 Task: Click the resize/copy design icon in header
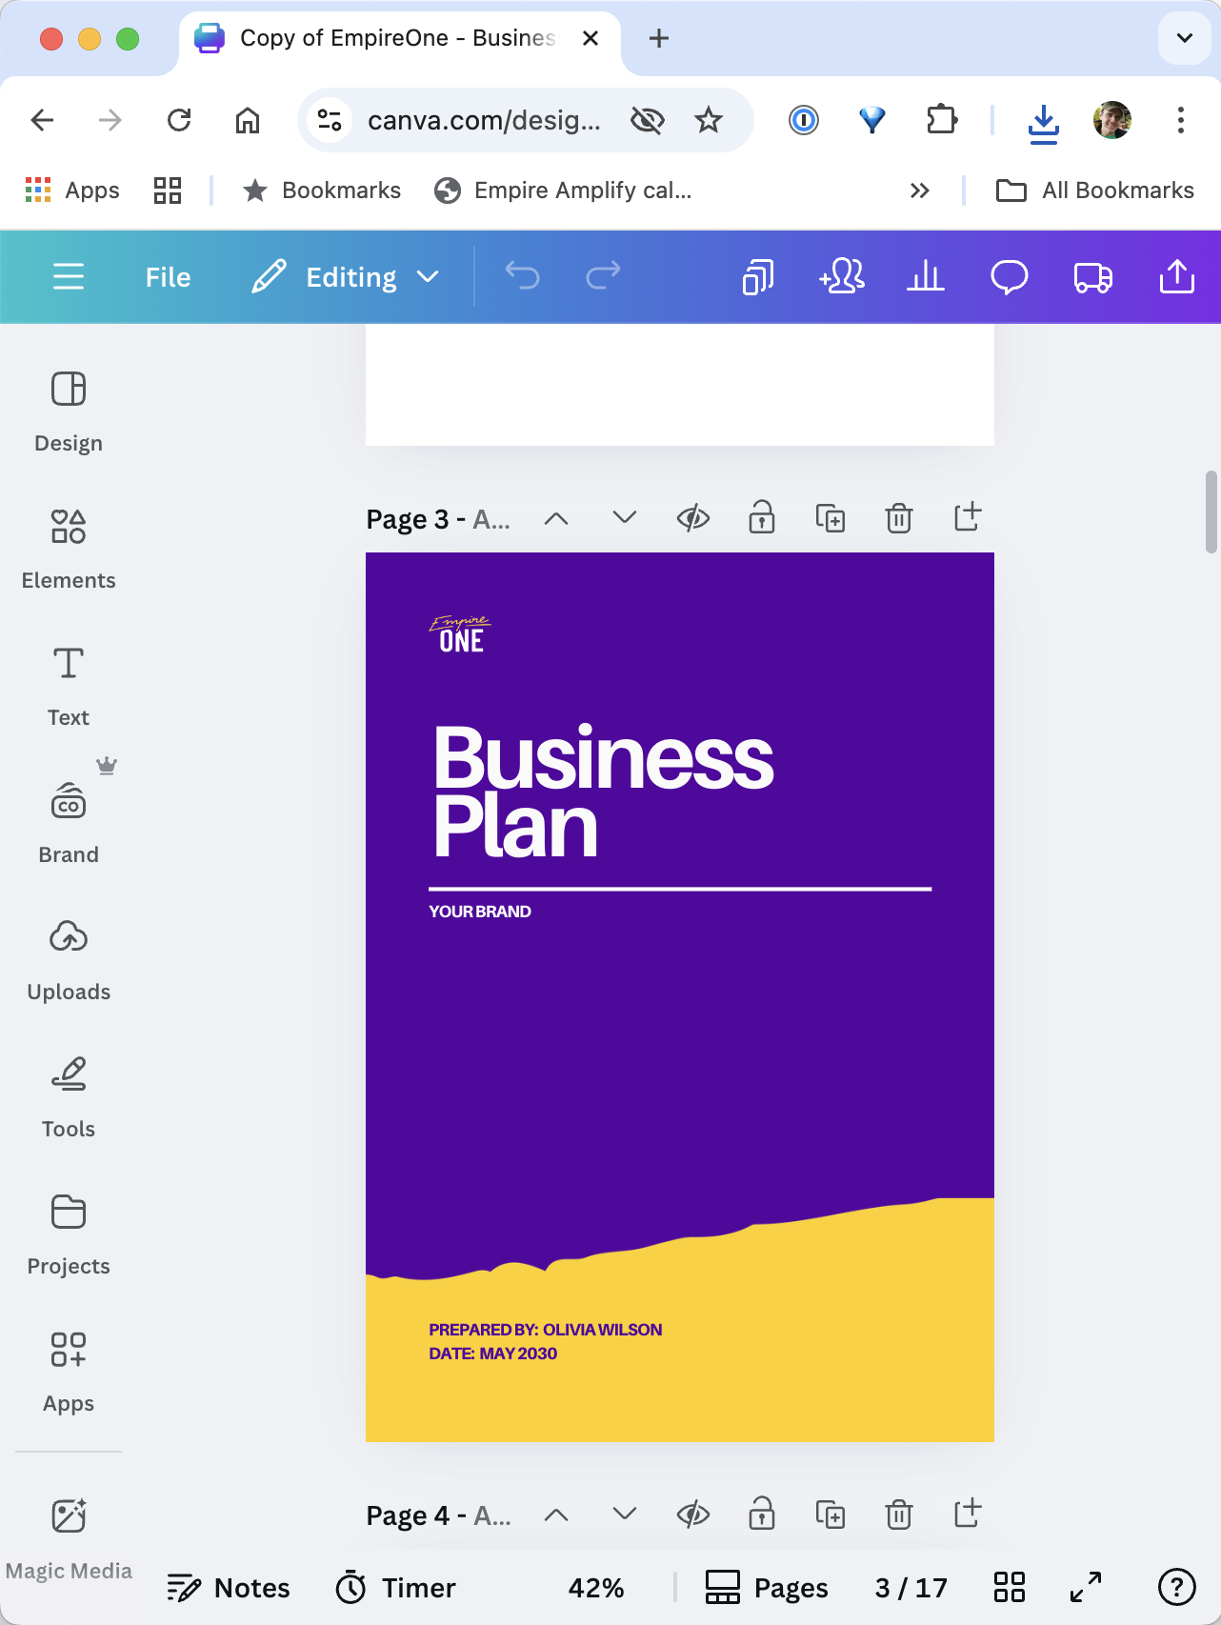(758, 277)
